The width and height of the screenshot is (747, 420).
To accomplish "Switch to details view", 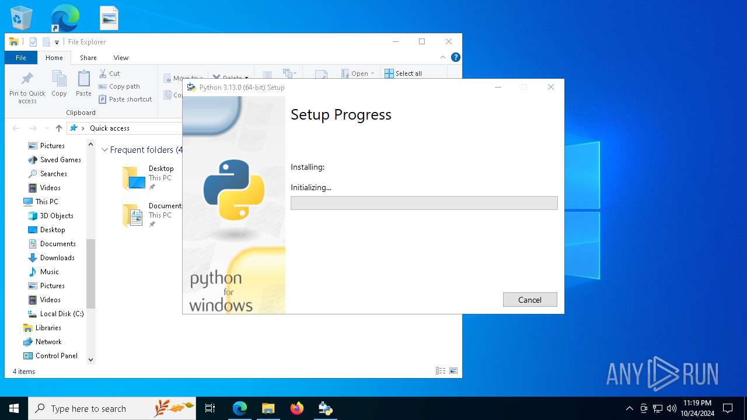I will click(x=441, y=371).
